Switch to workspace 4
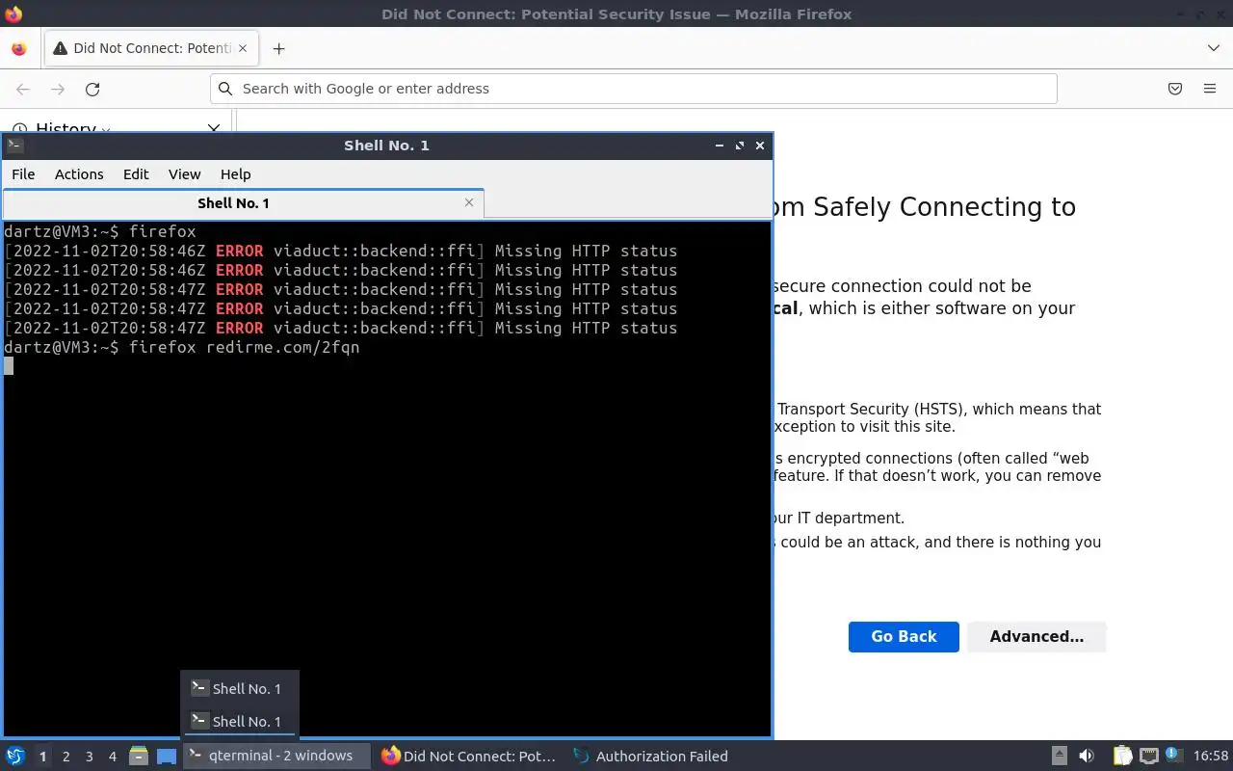The image size is (1233, 771). [112, 757]
